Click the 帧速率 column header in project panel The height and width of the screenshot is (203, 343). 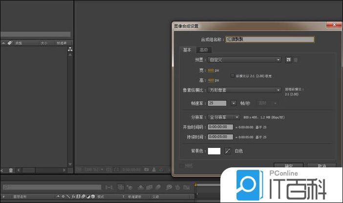[x=62, y=43]
